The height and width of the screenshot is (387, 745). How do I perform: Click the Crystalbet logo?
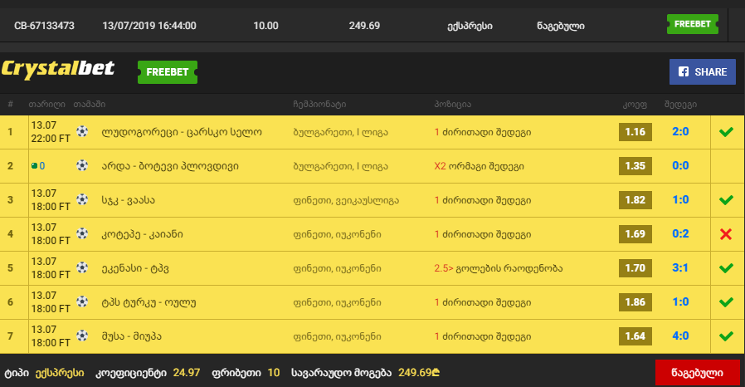[x=57, y=70]
